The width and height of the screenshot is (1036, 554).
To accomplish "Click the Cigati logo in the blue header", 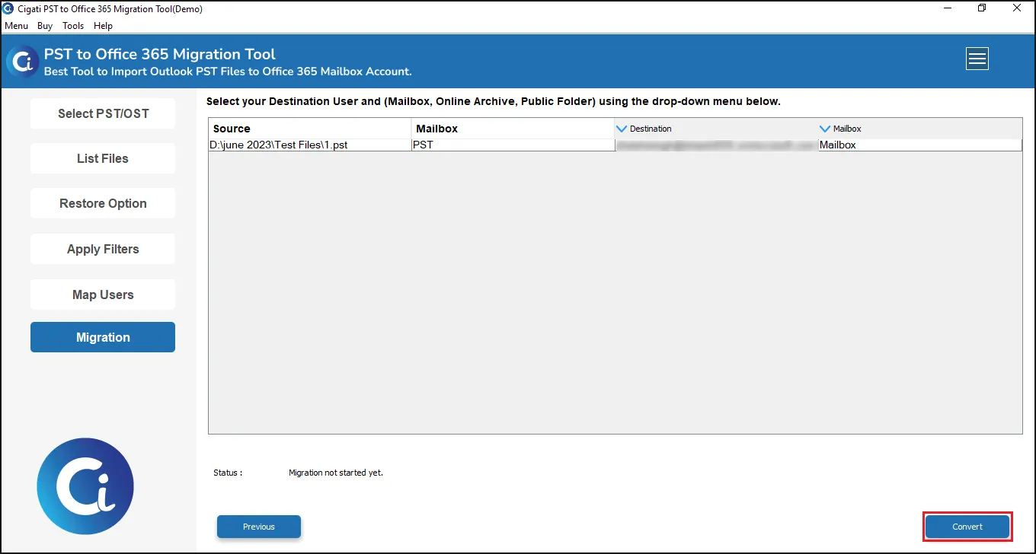I will click(x=23, y=61).
